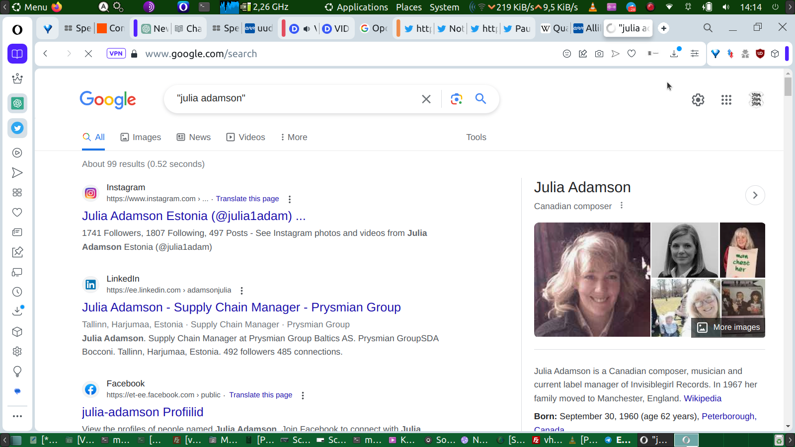This screenshot has width=795, height=447.
Task: Expand the Julia Adamson knowledge panel arrow
Action: (755, 195)
